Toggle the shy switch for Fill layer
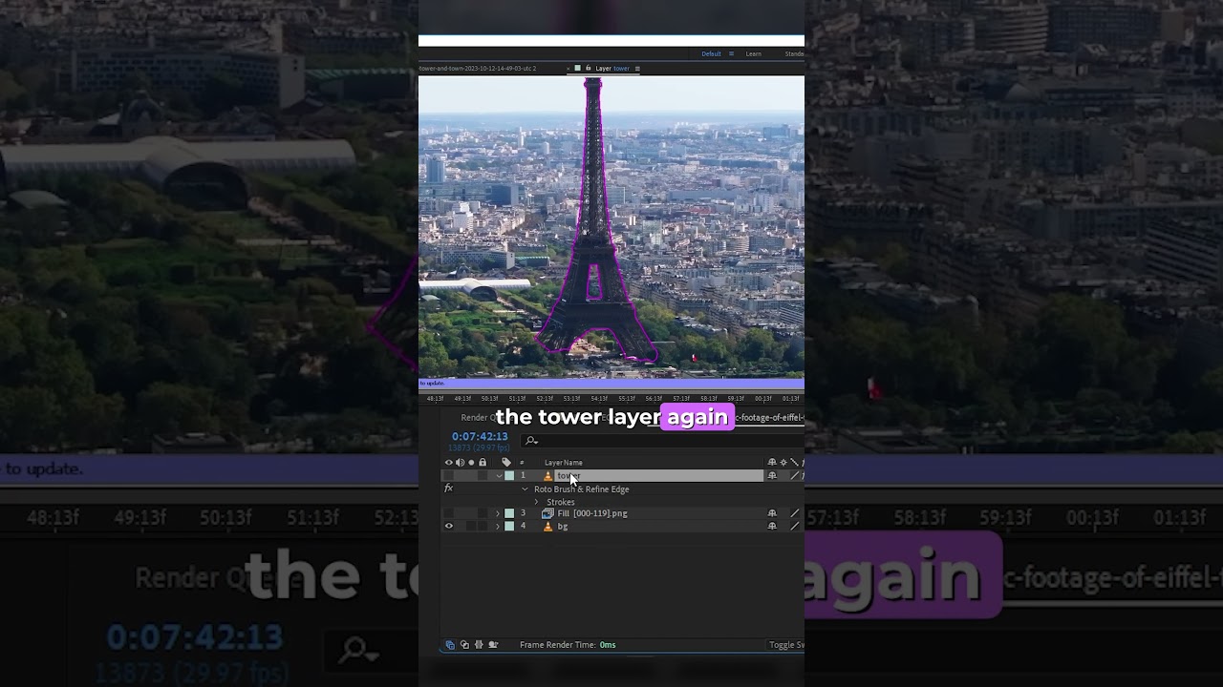 click(772, 513)
